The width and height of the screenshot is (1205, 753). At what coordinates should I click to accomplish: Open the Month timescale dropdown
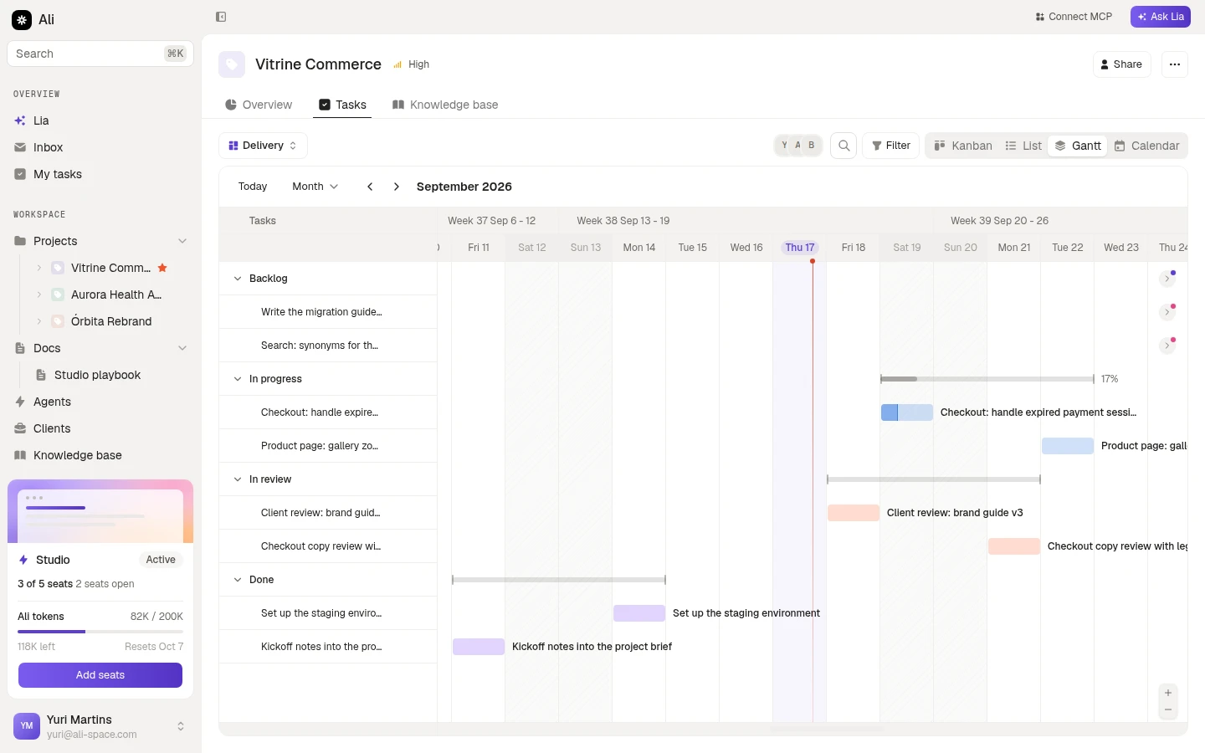coord(315,187)
